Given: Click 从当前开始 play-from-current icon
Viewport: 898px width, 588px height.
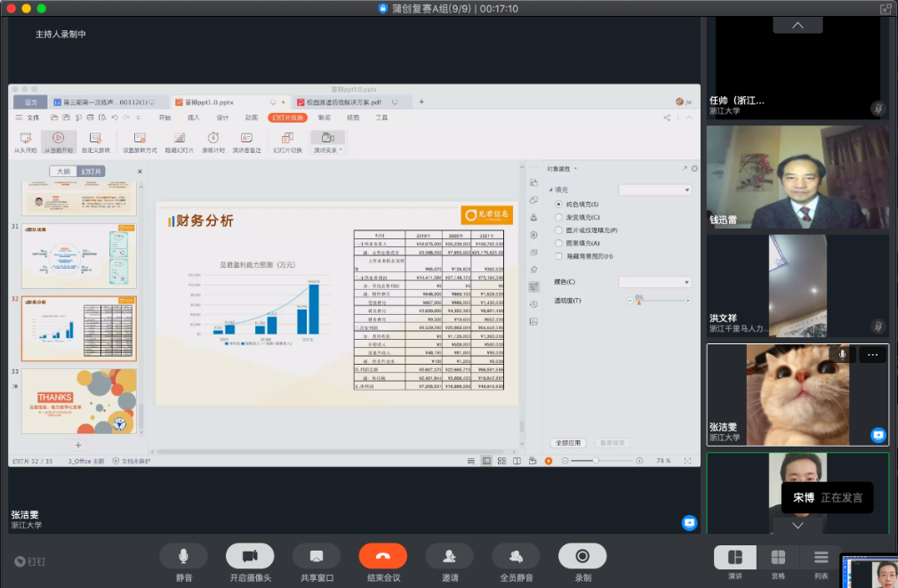Looking at the screenshot, I should 59,142.
